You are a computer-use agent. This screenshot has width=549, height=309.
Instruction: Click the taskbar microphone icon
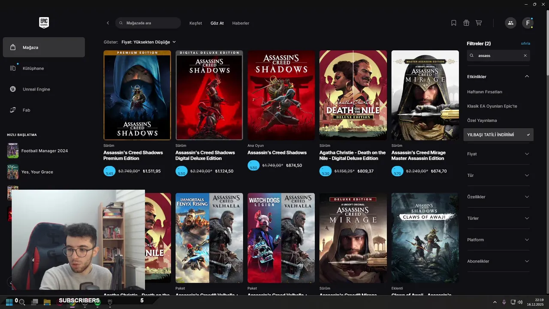(504, 302)
